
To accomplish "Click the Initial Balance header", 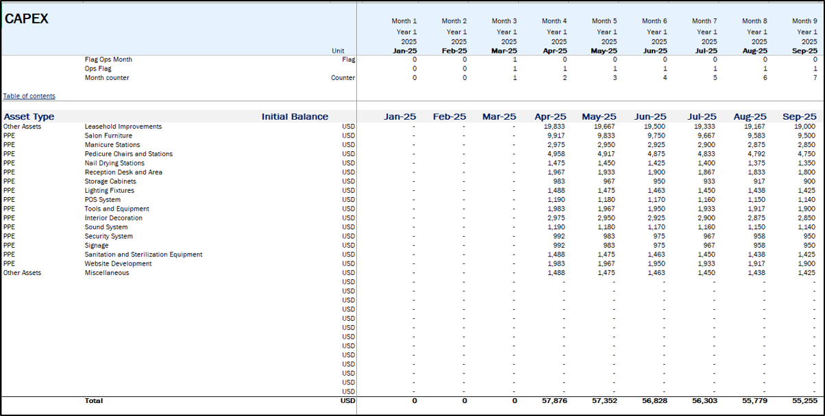I will [295, 117].
